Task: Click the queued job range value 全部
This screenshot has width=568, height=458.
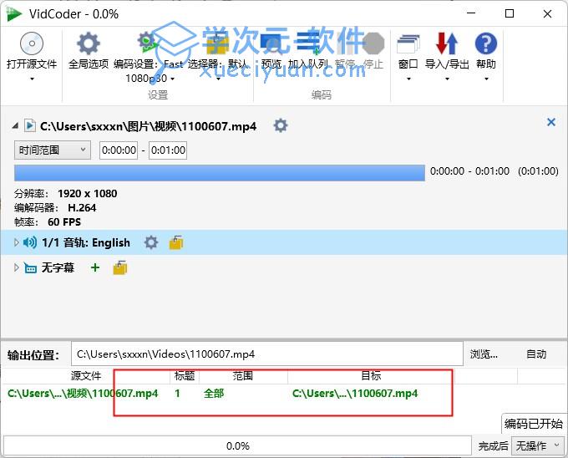Action: 214,394
